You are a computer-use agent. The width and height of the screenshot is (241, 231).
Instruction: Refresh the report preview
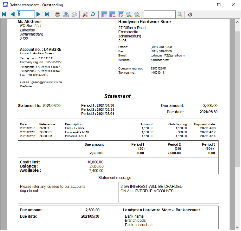click(x=93, y=14)
